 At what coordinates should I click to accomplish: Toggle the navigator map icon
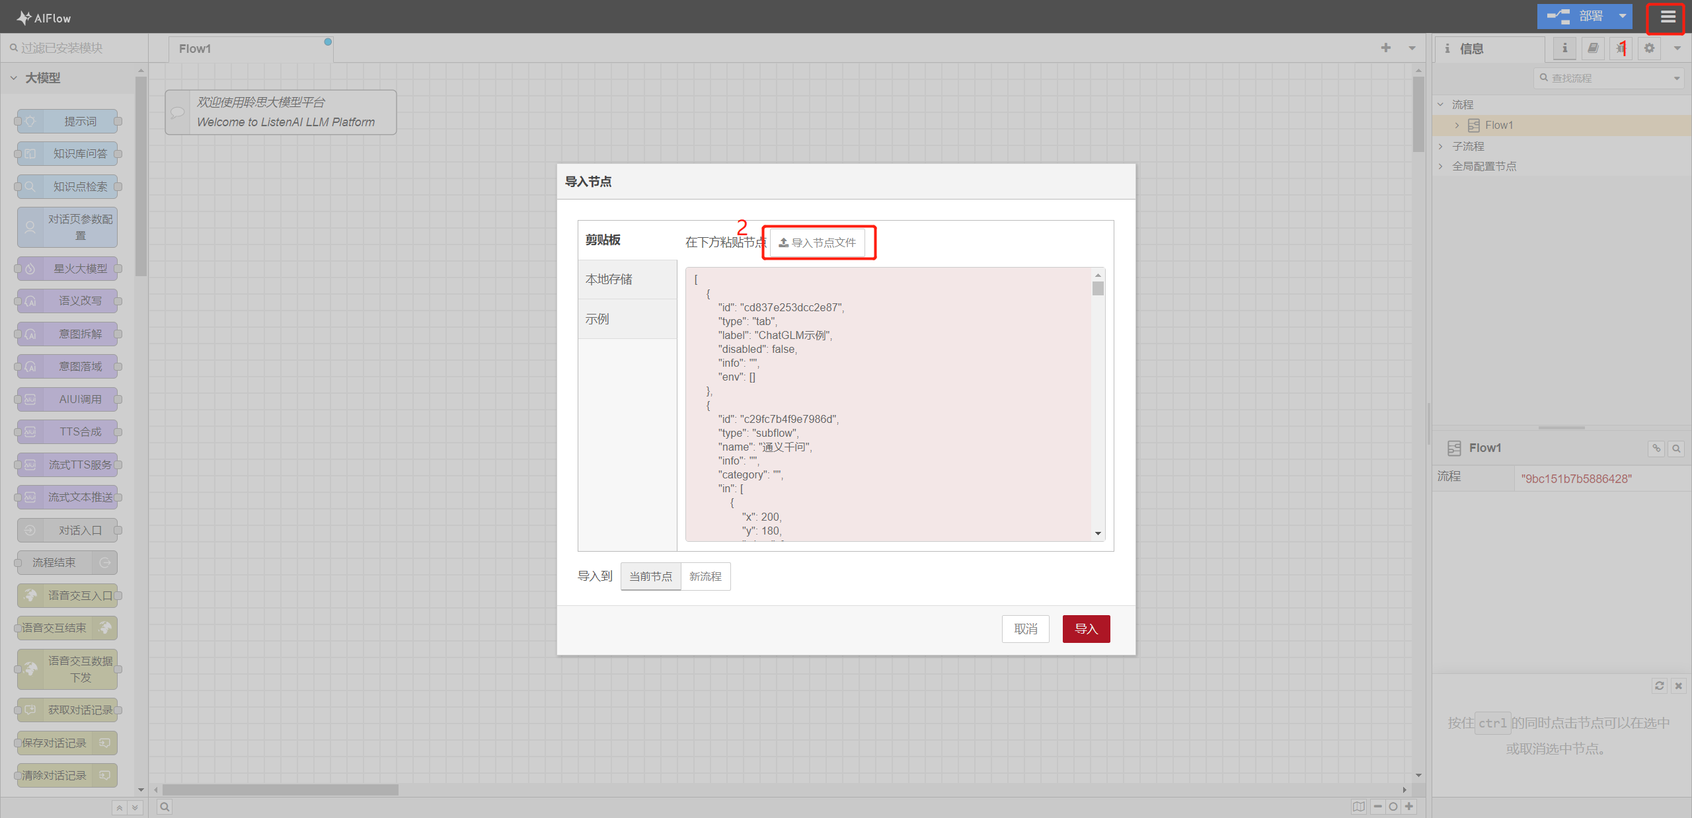[1358, 806]
